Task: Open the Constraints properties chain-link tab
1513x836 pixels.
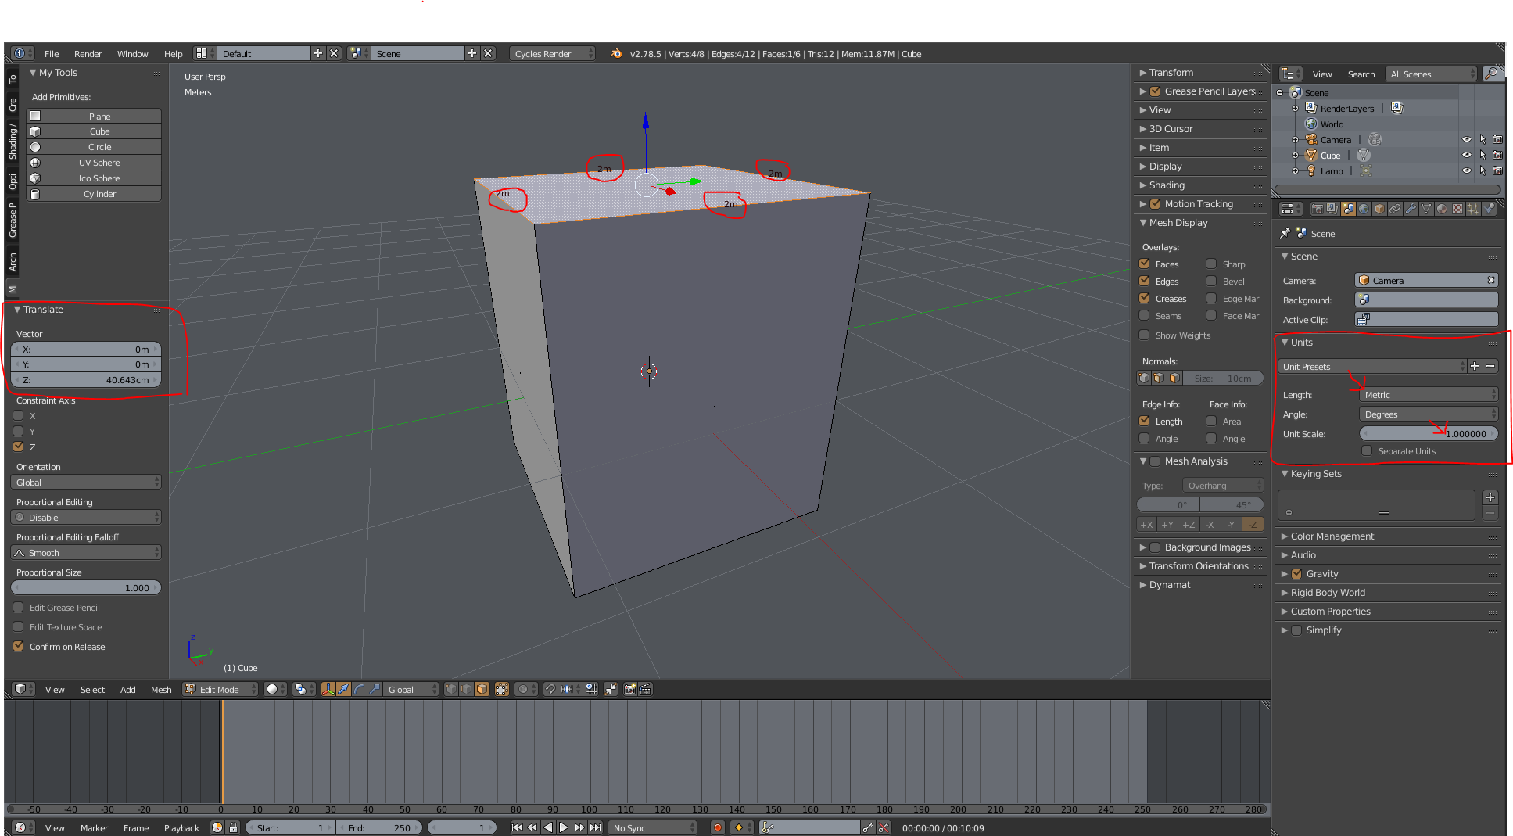Action: pos(1395,209)
